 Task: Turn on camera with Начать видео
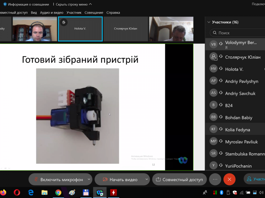[120, 180]
